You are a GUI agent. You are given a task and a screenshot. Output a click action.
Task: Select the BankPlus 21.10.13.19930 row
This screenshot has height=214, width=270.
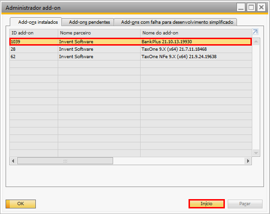(x=131, y=41)
